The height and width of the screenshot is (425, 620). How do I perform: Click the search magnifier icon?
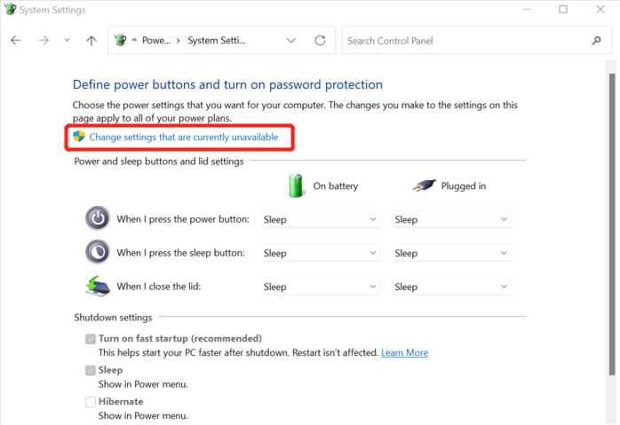596,41
